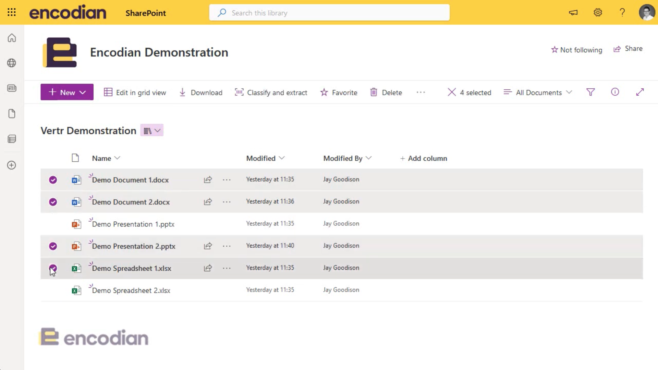Click Demo Presentation 1.pptx PowerPoint file icon
This screenshot has height=370, width=658.
click(76, 224)
